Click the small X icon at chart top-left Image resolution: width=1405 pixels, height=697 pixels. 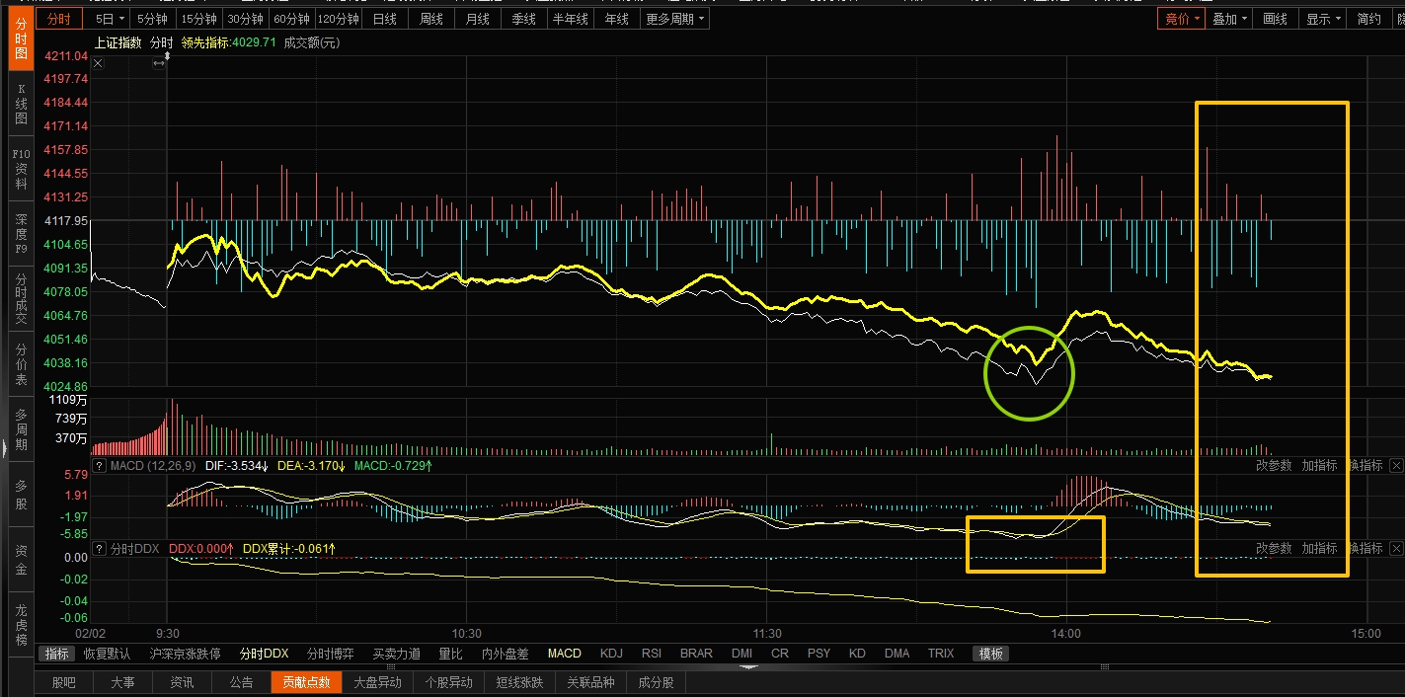97,63
